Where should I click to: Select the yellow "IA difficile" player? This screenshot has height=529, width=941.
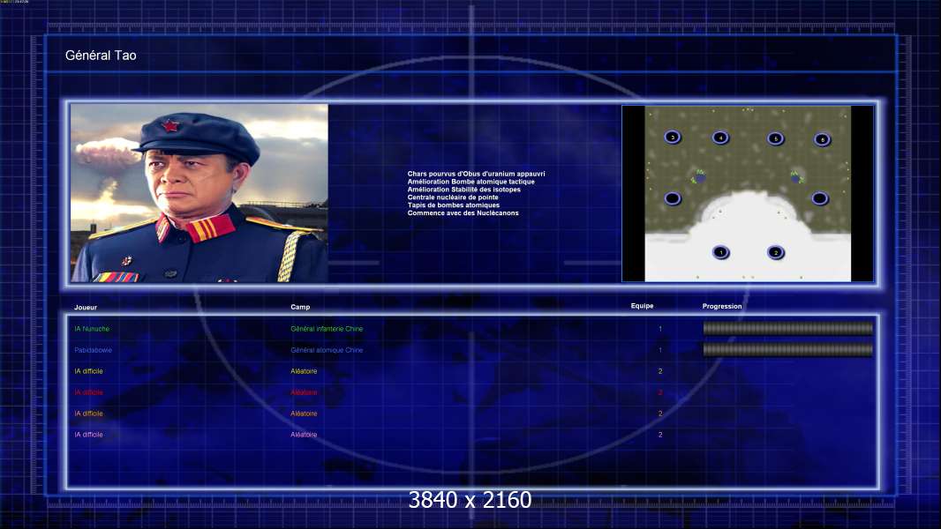coord(88,371)
